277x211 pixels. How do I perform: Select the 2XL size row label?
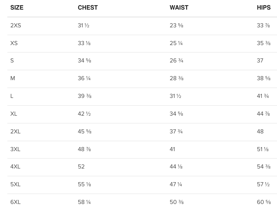click(x=15, y=132)
